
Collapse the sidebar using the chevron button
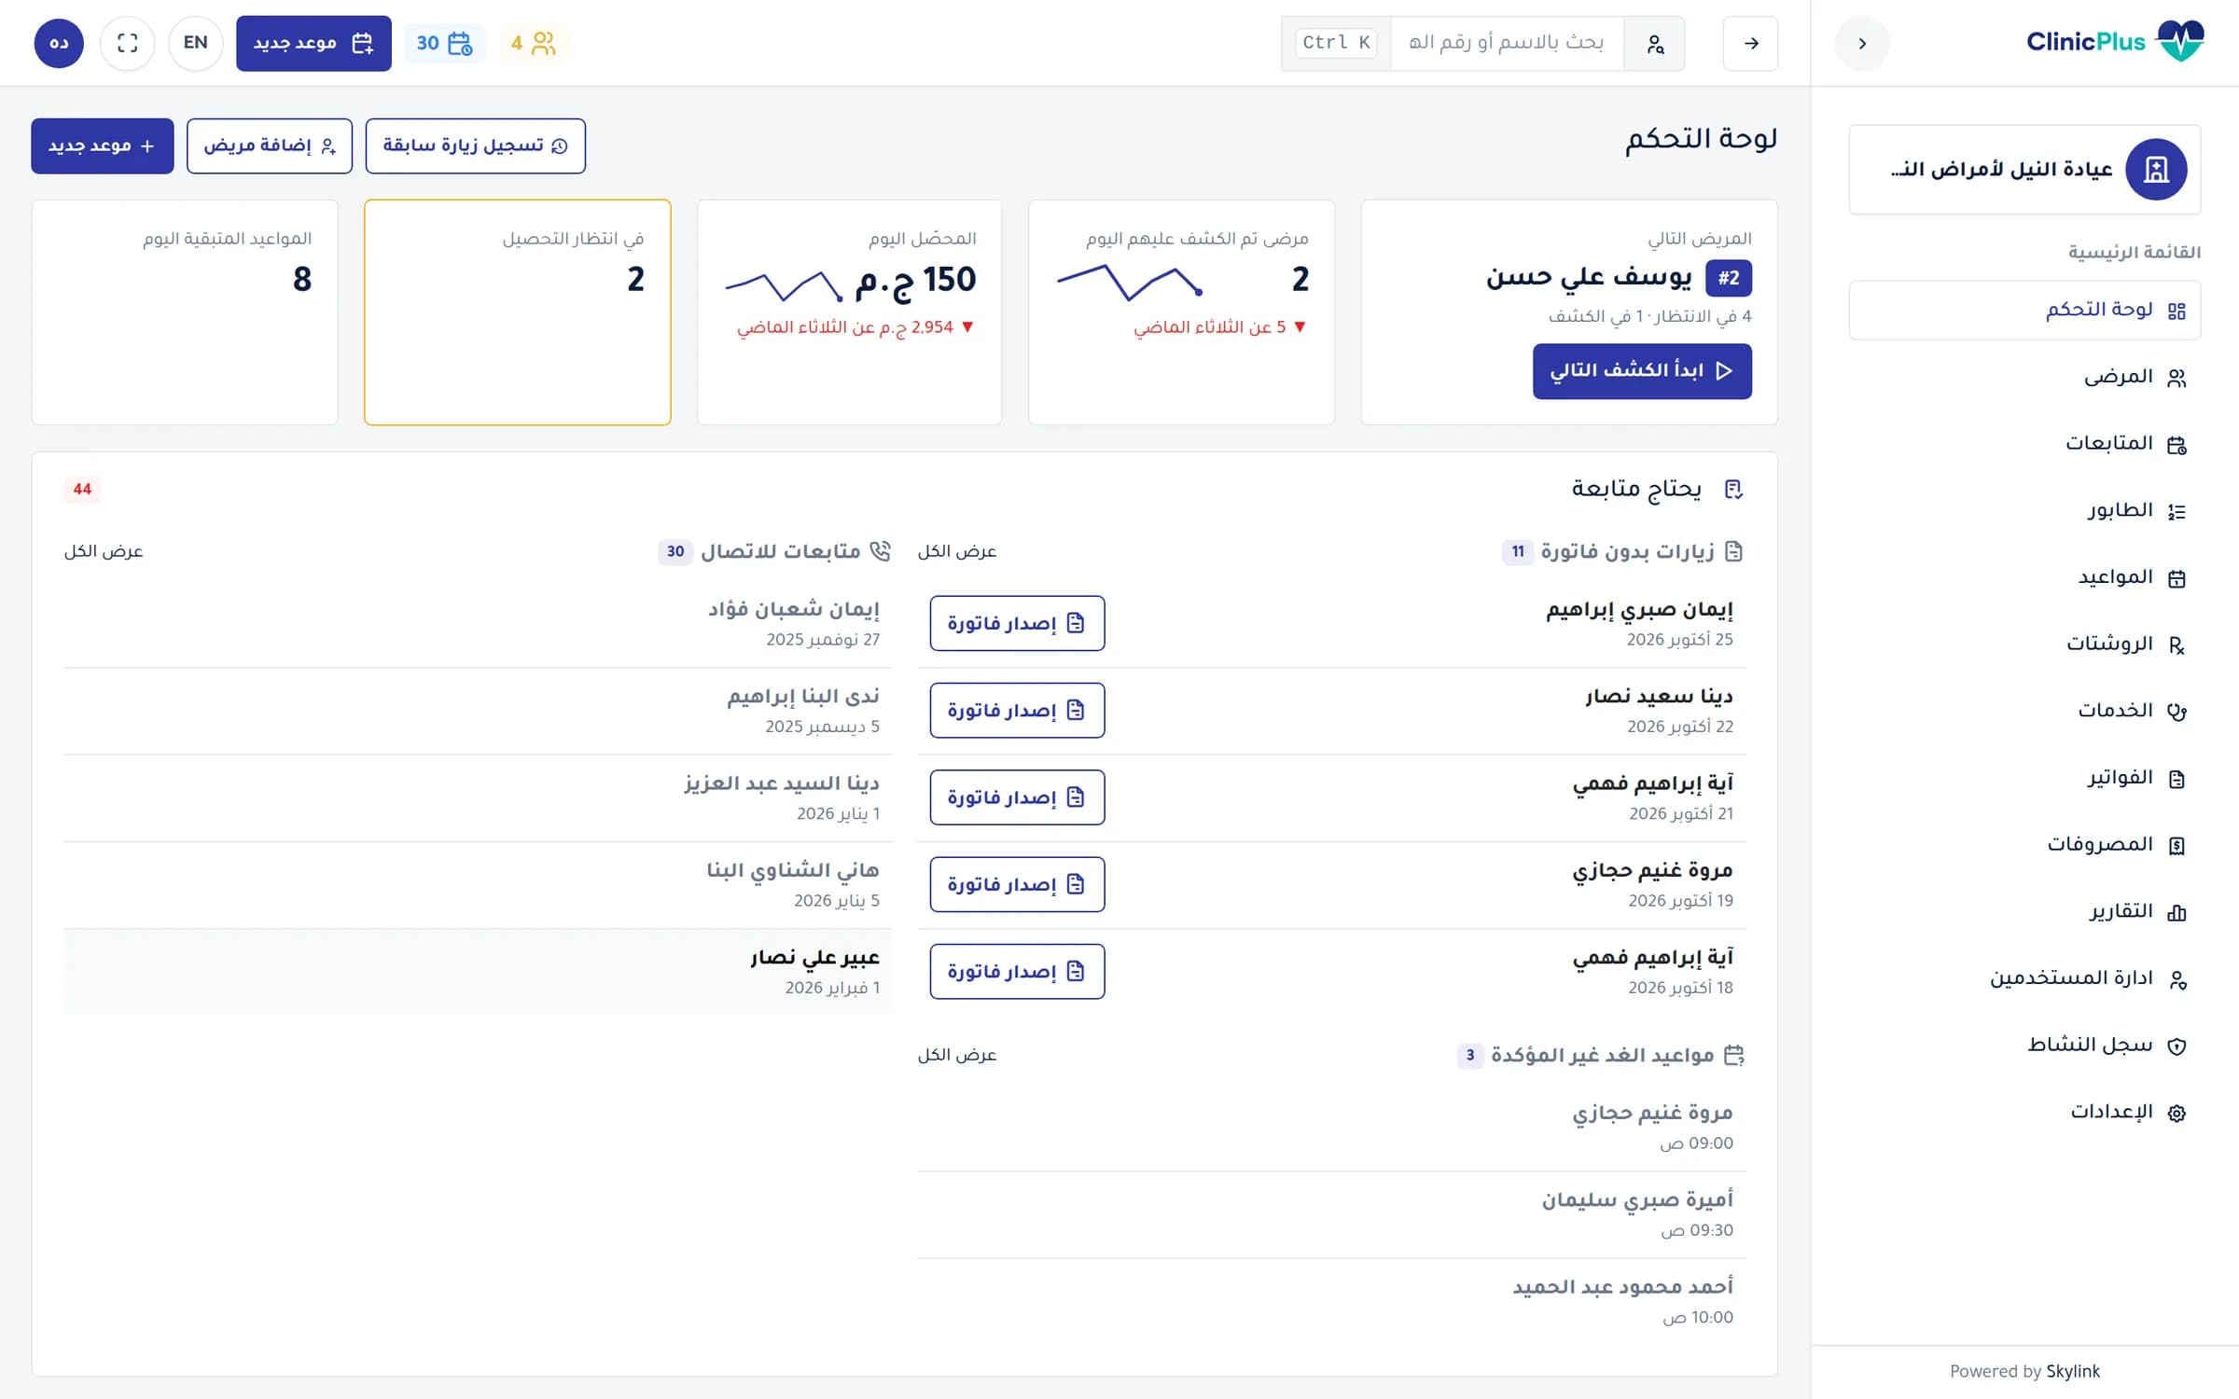(x=1861, y=43)
